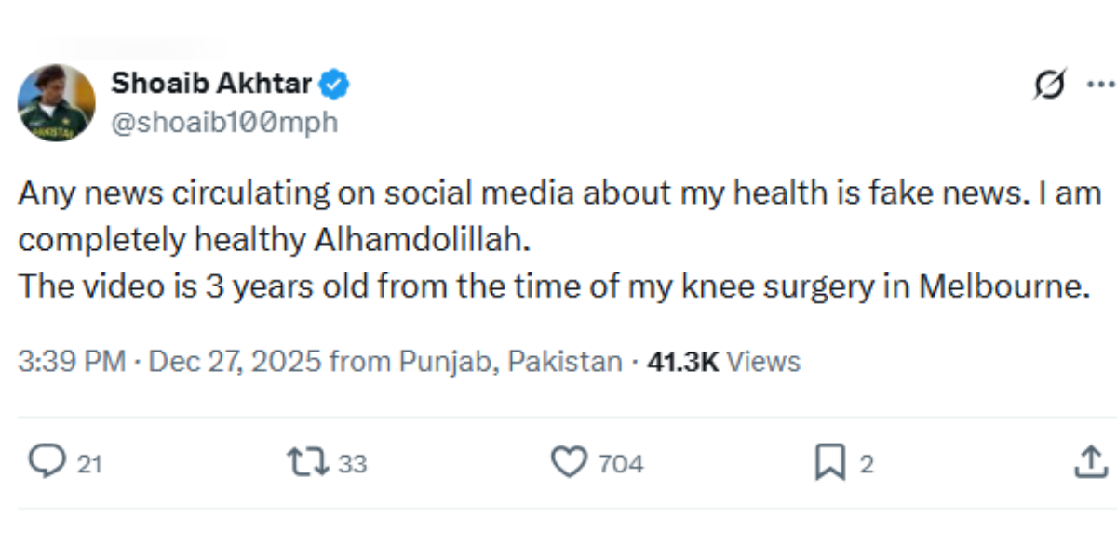1117x558 pixels.
Task: Click the Punjab, Pakistan location text
Action: pyautogui.click(x=510, y=362)
